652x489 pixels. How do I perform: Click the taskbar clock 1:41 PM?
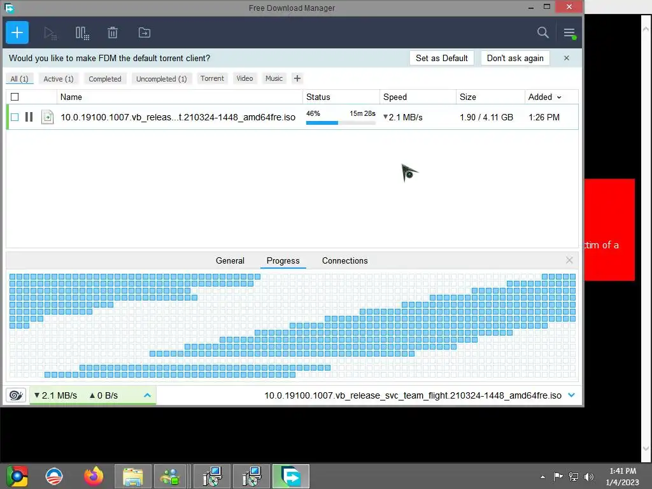pos(623,471)
